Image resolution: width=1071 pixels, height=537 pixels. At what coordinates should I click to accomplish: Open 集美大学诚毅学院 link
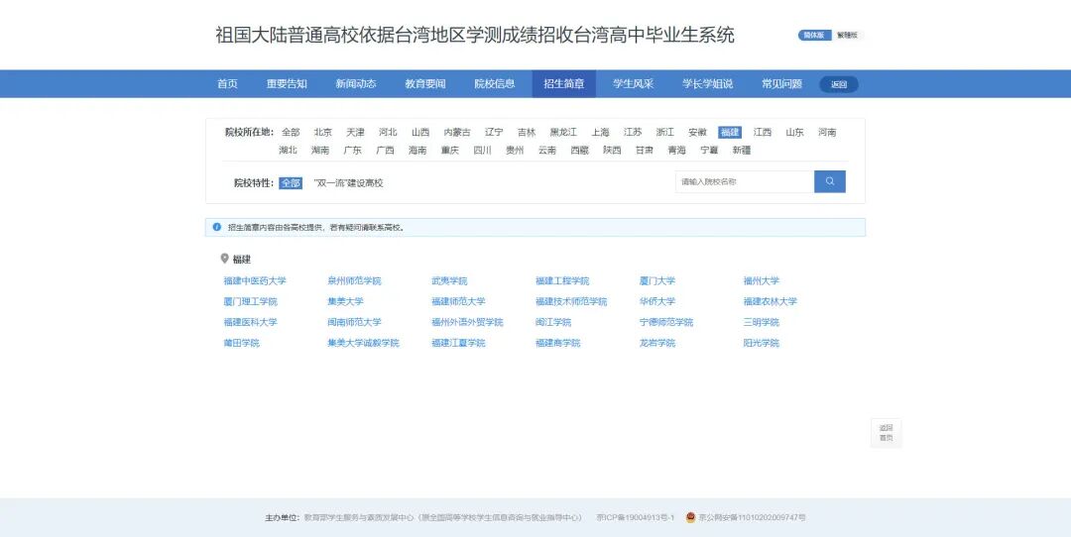pos(363,343)
